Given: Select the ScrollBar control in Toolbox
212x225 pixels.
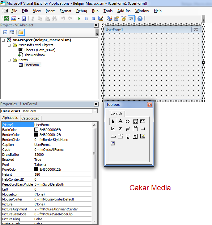Looking at the screenshot, I should tap(128, 136).
